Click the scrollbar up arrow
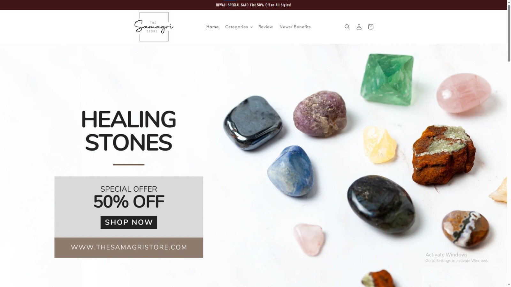511x287 pixels. click(509, 2)
